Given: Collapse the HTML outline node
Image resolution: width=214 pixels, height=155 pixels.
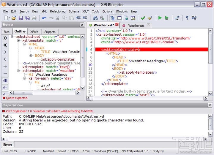Looking at the screenshot, I should click(24, 44).
